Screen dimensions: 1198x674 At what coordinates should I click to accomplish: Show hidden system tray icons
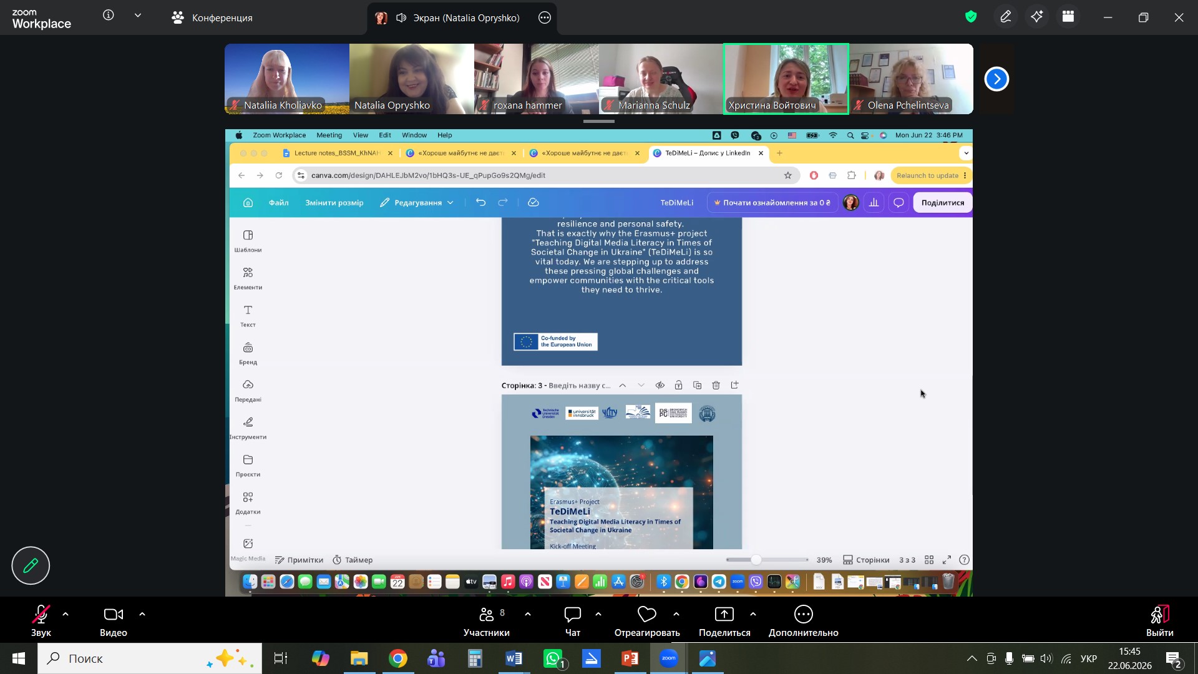(x=972, y=658)
